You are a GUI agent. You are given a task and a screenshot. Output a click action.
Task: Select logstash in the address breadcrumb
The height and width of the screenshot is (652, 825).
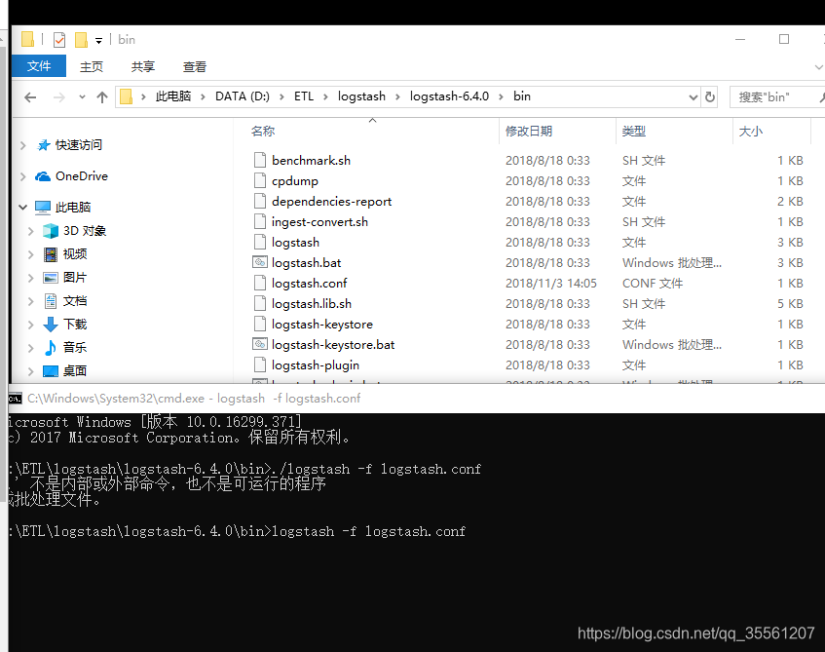[x=361, y=96]
